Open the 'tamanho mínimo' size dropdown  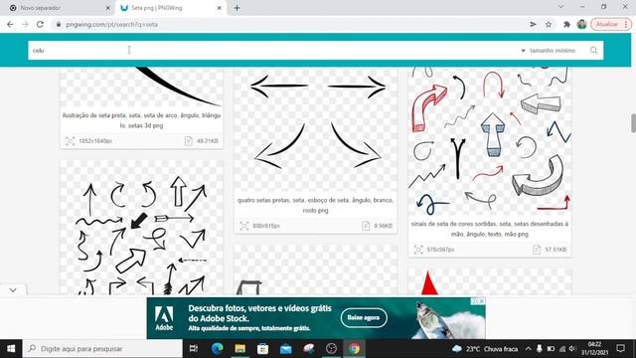(548, 51)
